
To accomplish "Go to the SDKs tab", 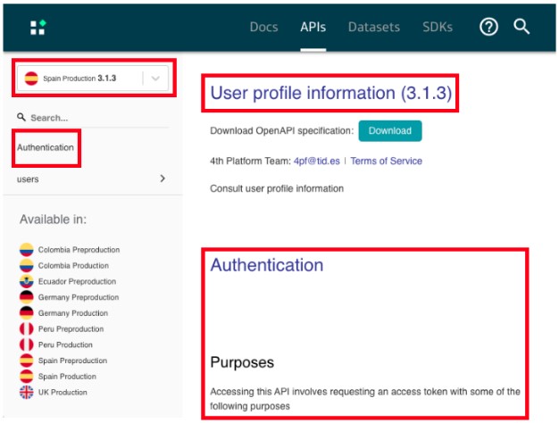I will click(x=438, y=27).
